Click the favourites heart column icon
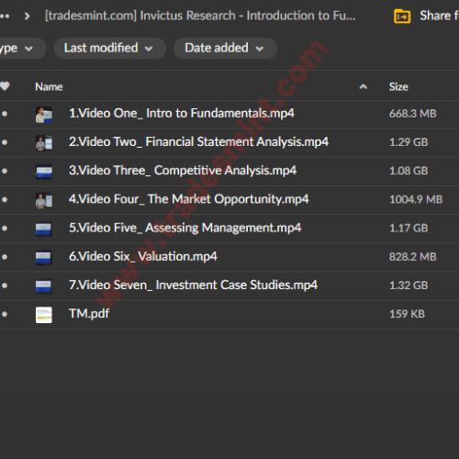459x459 pixels. pos(5,86)
